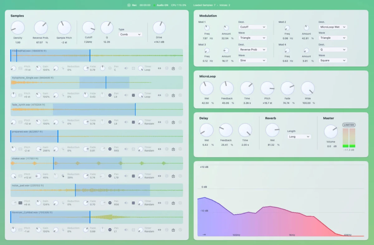Toggle the LIMITER in the Master section
374x245 pixels.
click(349, 125)
